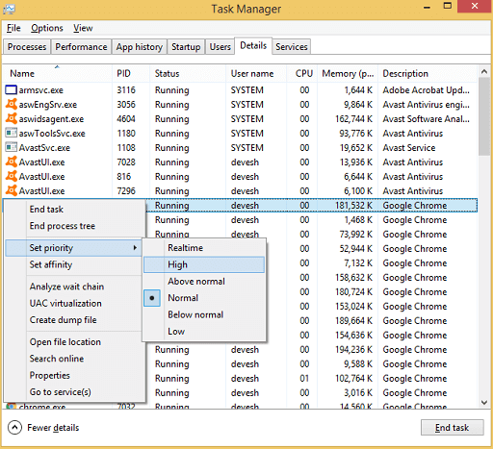Click the End task button at bottom
The image size is (493, 449).
(452, 428)
